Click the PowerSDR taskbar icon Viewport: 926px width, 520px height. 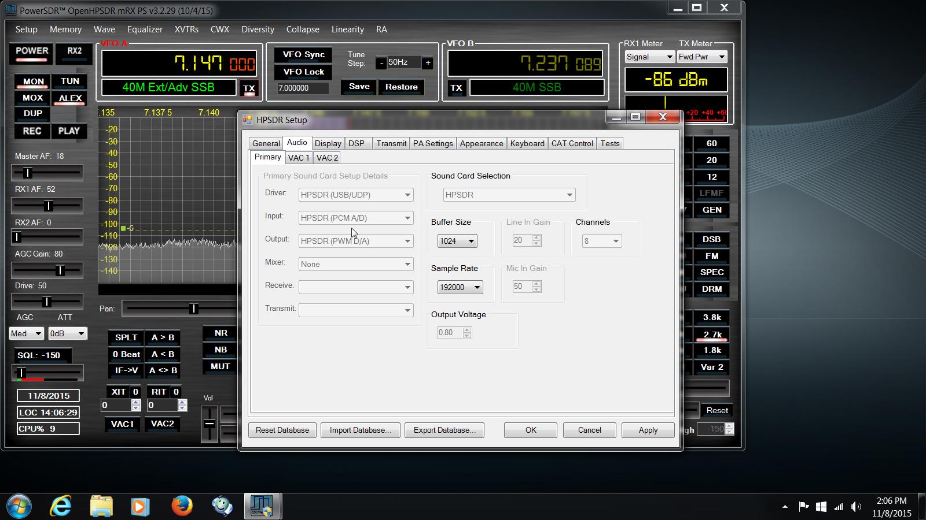262,506
